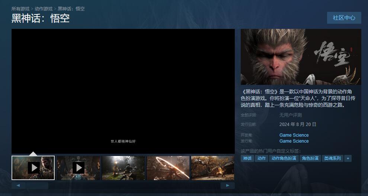The height and width of the screenshot is (196, 368).
Task: Click the 无用户评测 review summary text
Action: 290,115
